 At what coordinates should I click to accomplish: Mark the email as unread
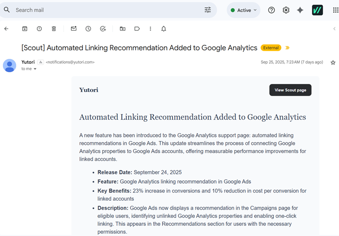(74, 29)
